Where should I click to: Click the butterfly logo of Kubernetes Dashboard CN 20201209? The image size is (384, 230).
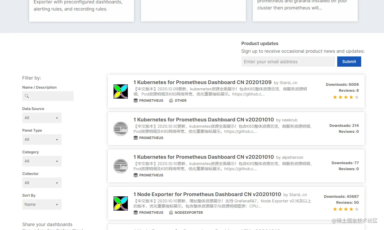tap(121, 91)
